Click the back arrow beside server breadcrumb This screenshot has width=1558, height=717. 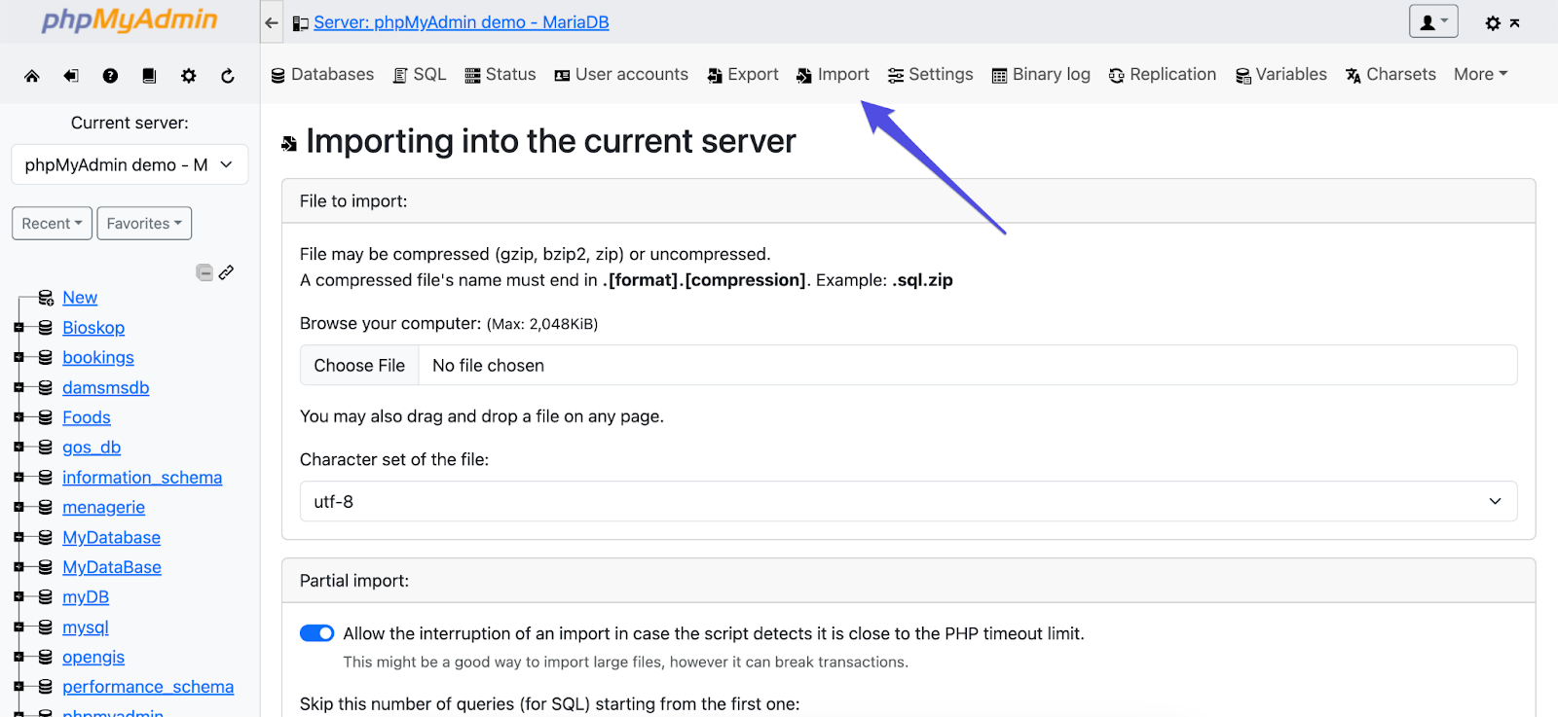pos(272,22)
